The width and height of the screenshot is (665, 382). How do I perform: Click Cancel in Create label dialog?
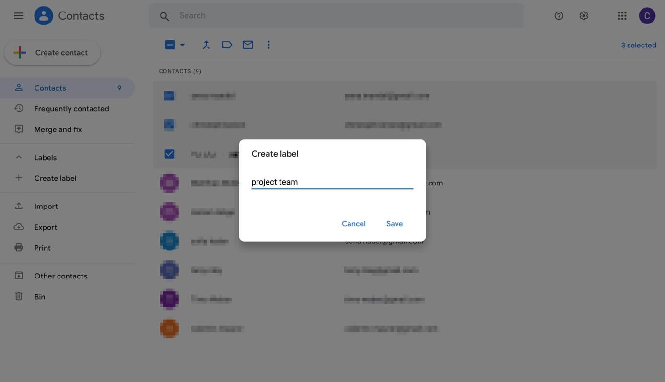(x=354, y=224)
